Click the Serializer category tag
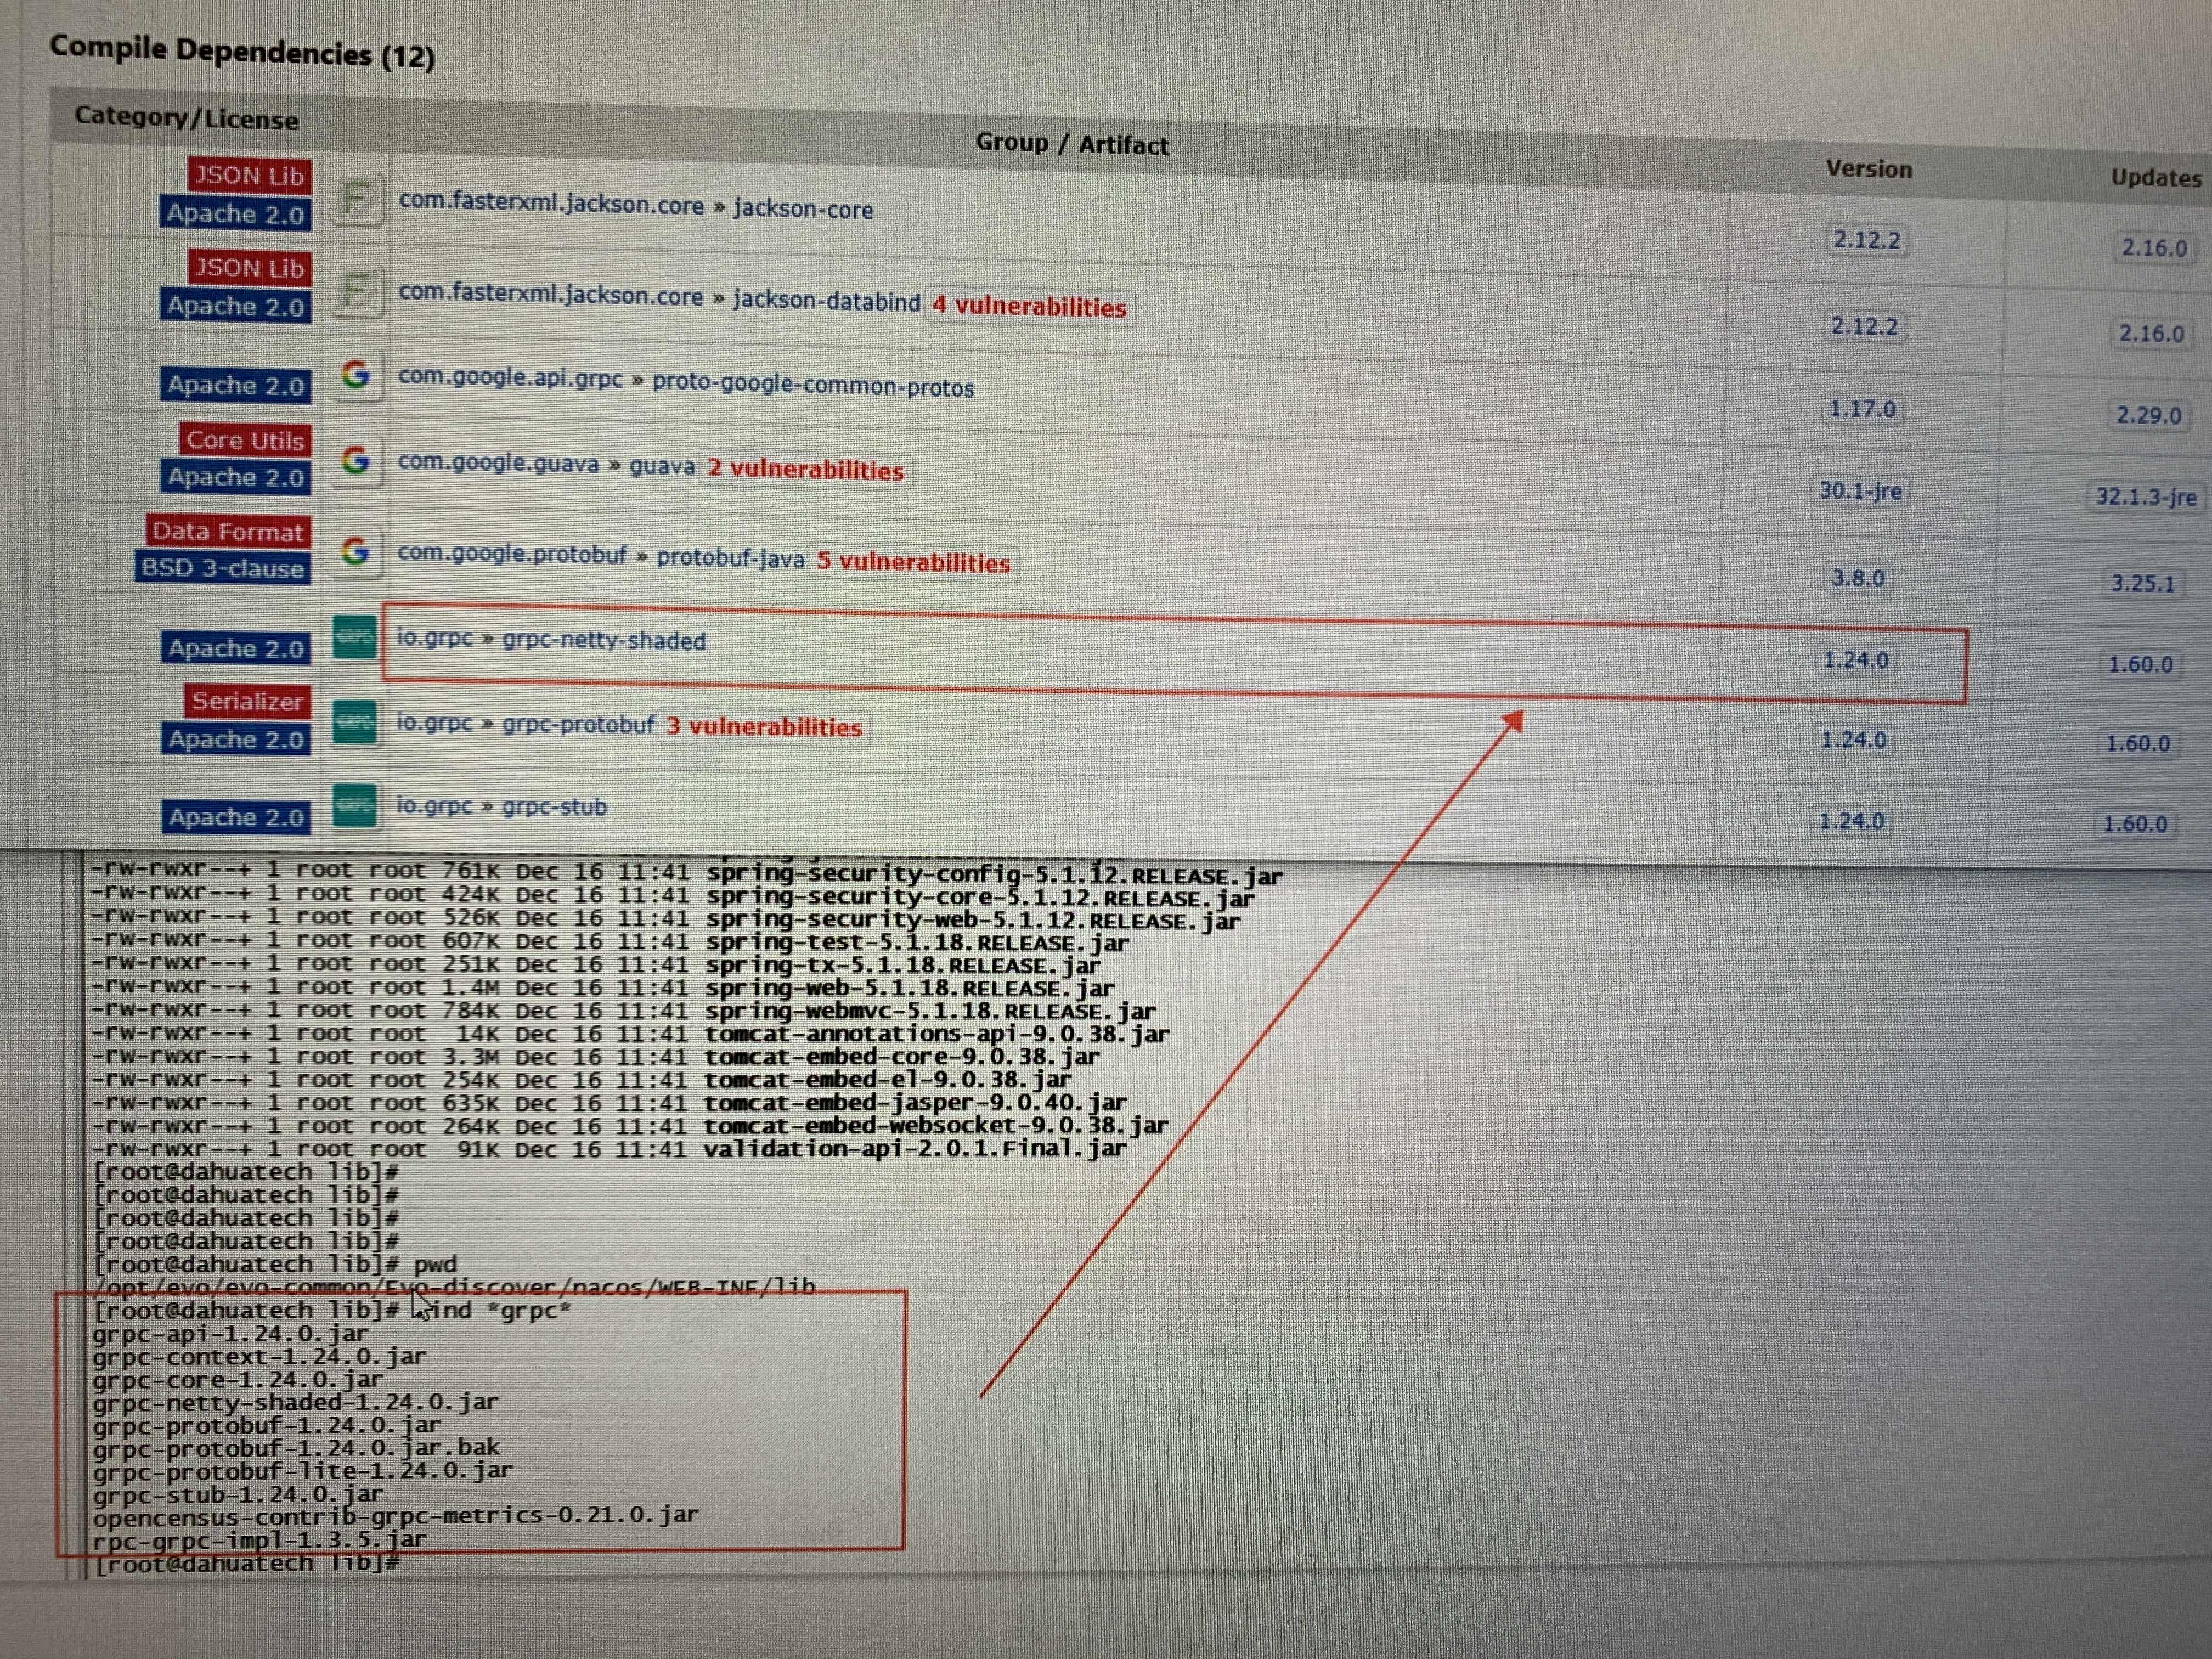 247,701
